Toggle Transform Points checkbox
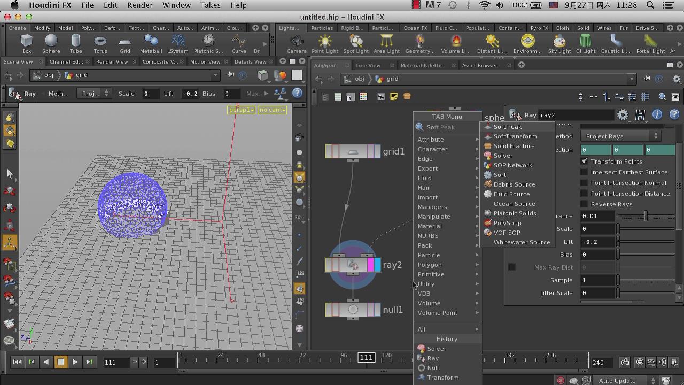This screenshot has height=385, width=684. [x=585, y=161]
